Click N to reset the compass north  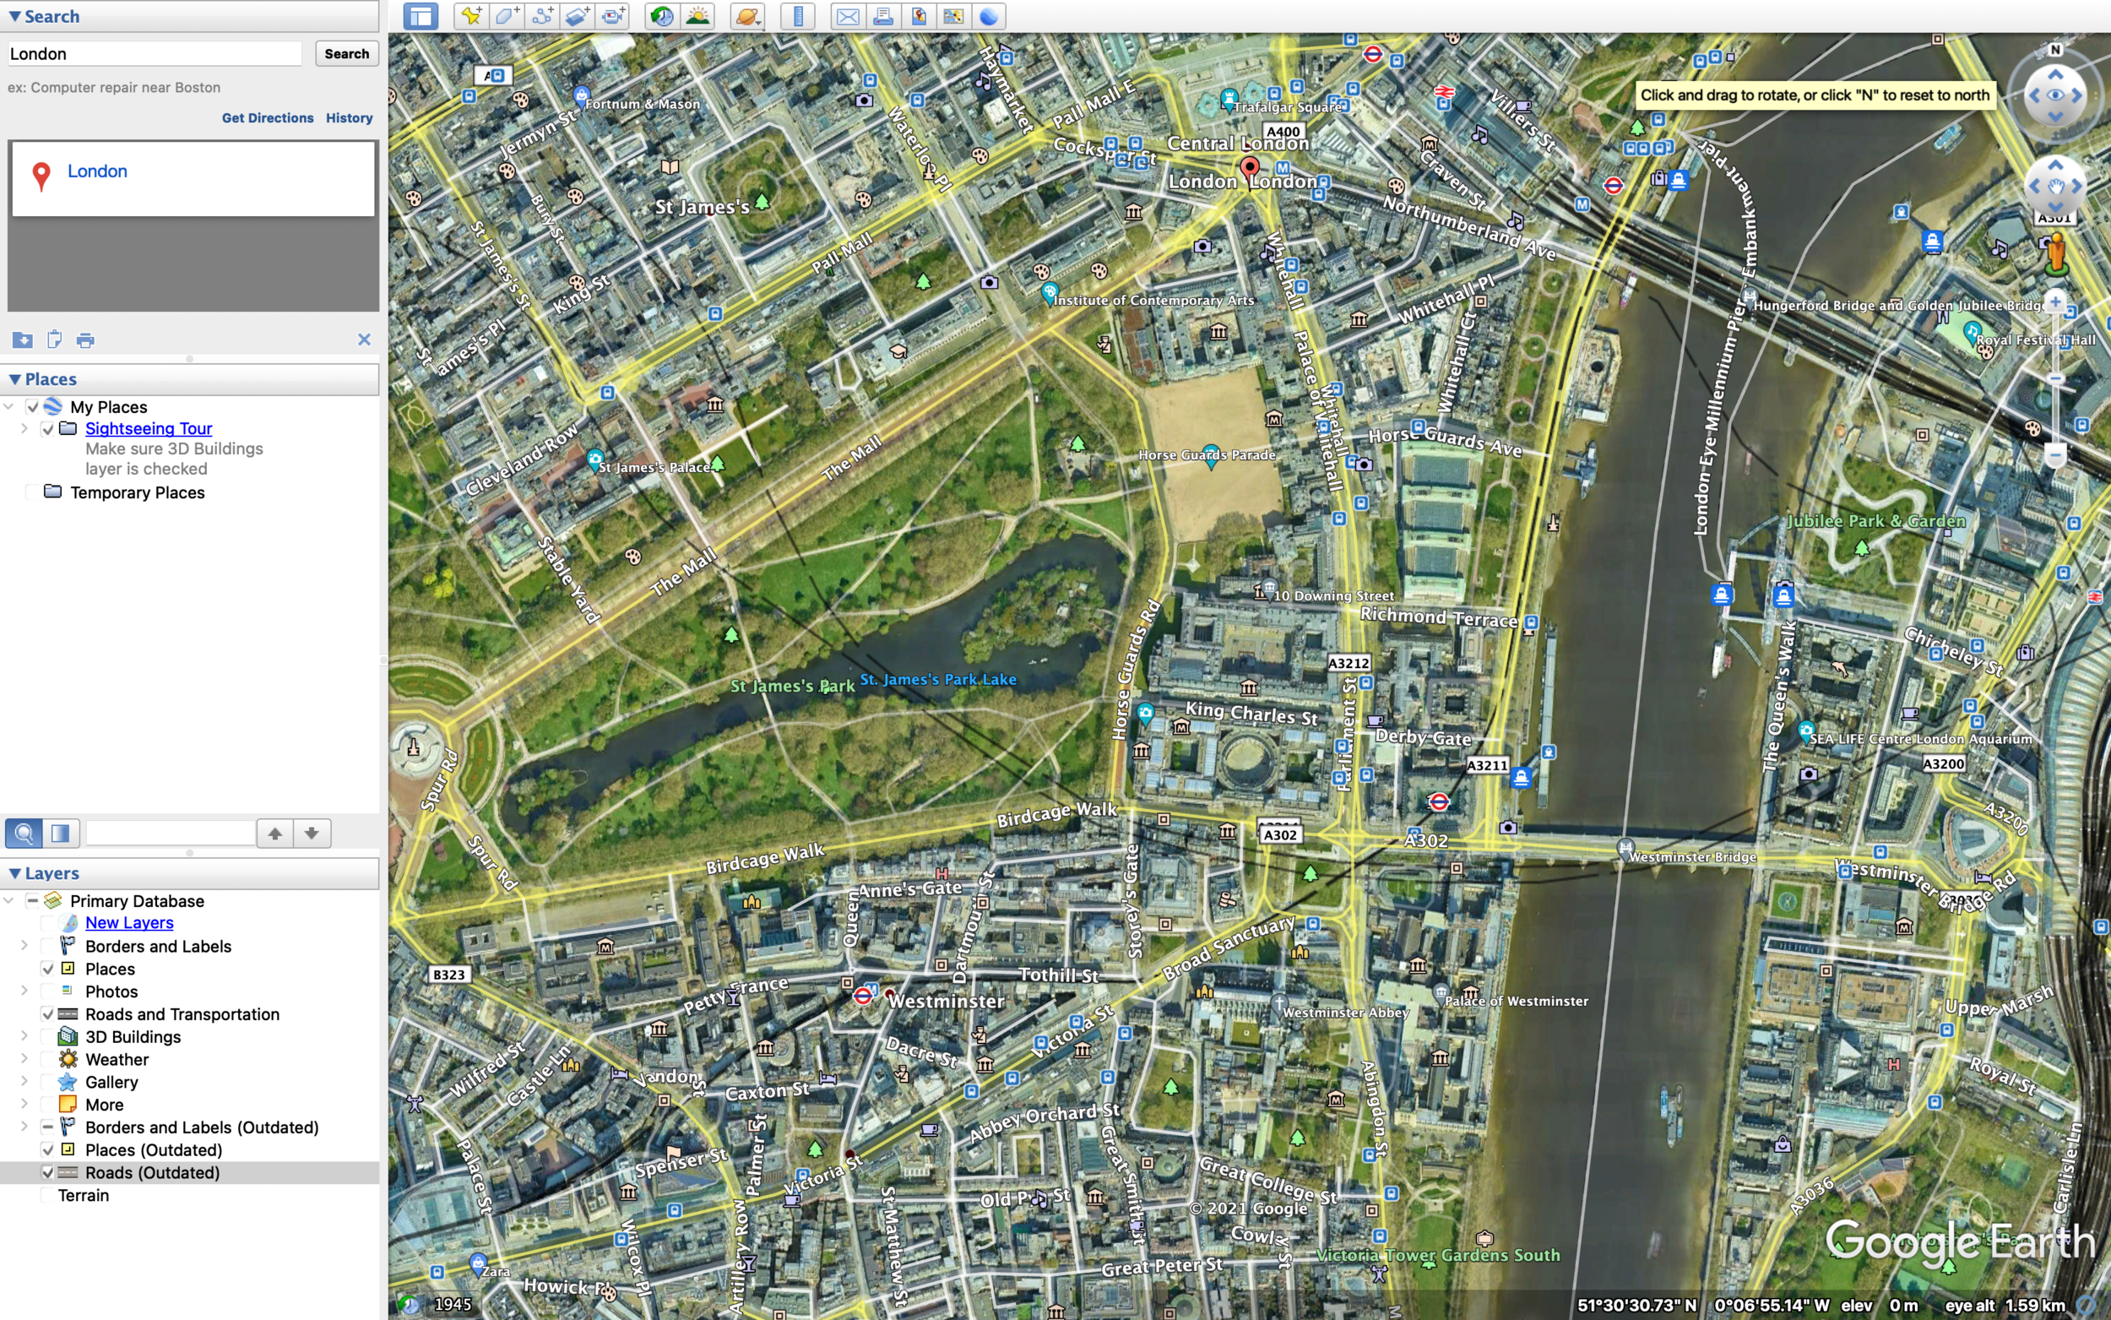coord(2055,50)
